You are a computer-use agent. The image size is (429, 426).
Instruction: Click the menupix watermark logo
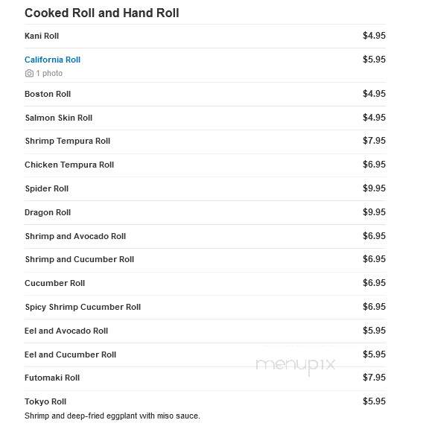tap(296, 366)
